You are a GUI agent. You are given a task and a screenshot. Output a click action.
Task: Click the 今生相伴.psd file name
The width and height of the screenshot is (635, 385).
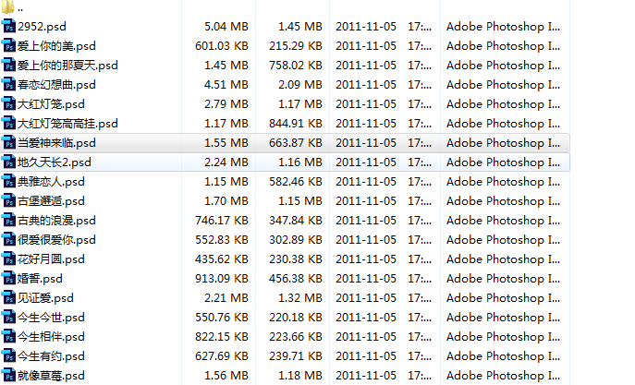tap(51, 337)
